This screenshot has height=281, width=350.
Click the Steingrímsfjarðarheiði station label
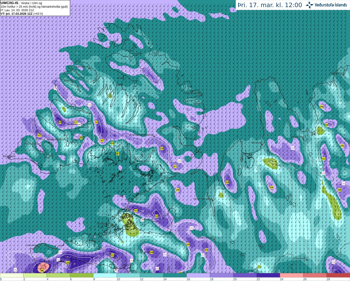141,135
